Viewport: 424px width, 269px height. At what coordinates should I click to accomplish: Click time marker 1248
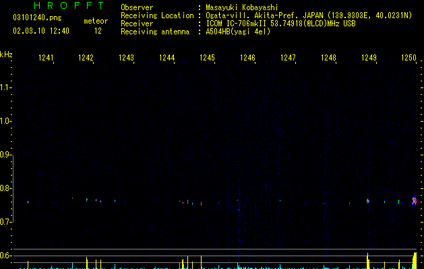pos(328,58)
